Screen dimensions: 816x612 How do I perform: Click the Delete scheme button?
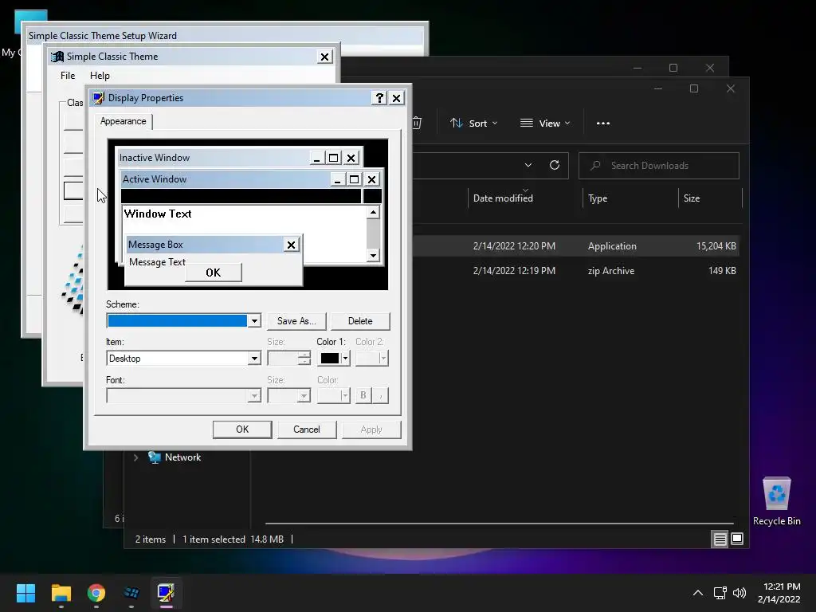(x=360, y=321)
